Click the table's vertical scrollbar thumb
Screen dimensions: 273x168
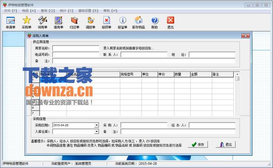[x=237, y=79]
